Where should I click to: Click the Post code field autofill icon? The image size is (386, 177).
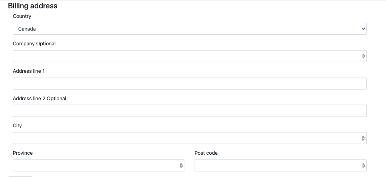click(x=363, y=165)
